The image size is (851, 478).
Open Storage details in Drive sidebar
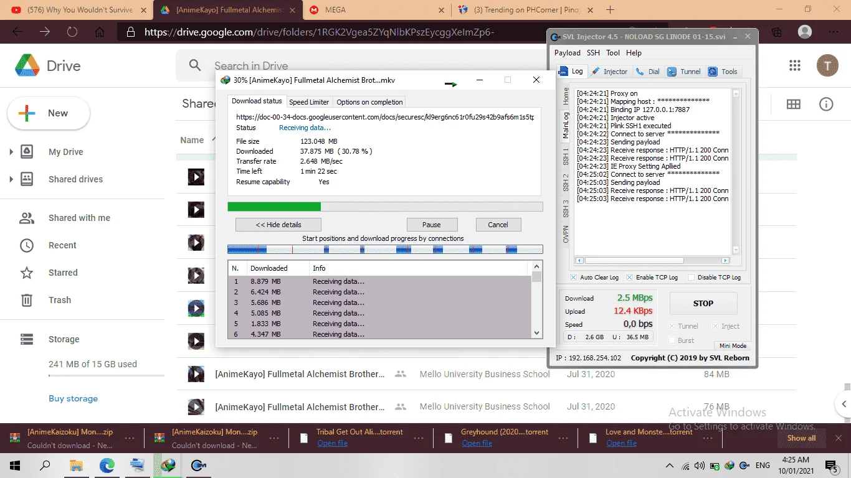point(64,339)
